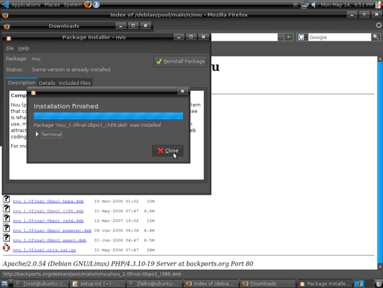Screen dimensions: 383x288
Task: Click the Firefox activity throbber gear icon
Action: pos(379,25)
